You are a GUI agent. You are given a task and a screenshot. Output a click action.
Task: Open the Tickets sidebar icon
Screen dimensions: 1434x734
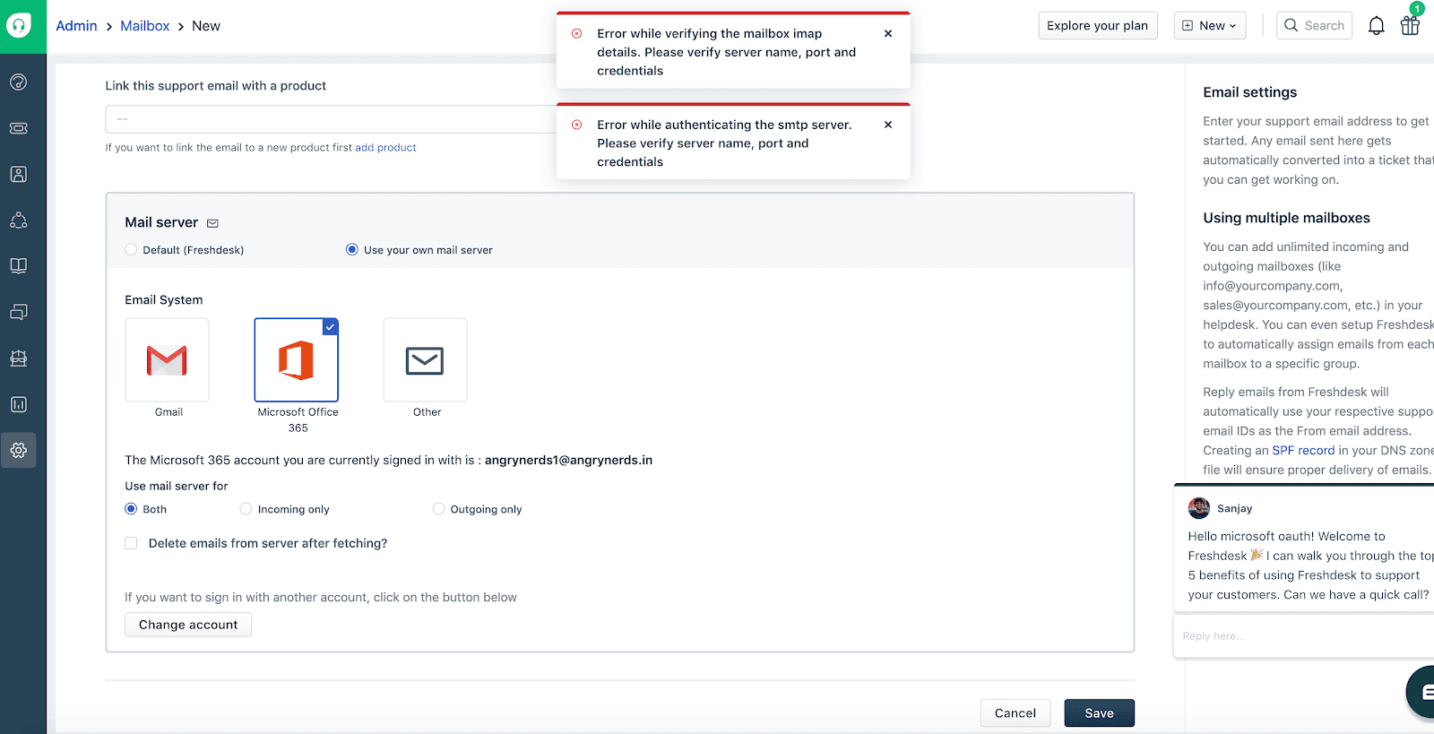pos(19,128)
